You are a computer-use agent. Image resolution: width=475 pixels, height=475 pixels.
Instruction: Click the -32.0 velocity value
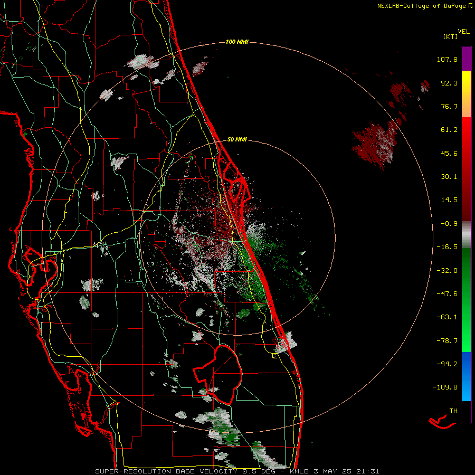[447, 271]
